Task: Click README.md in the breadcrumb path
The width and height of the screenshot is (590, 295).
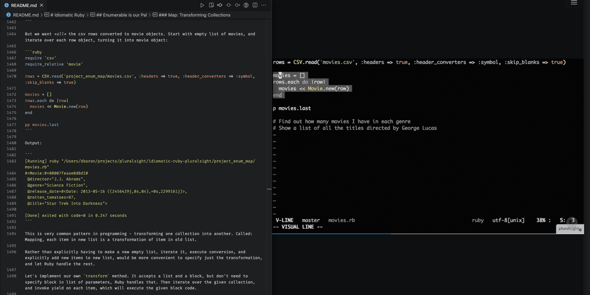Action: 26,15
